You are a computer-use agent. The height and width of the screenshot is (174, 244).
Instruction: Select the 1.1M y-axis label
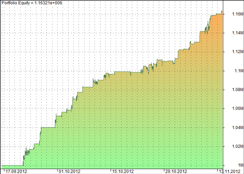(239, 71)
